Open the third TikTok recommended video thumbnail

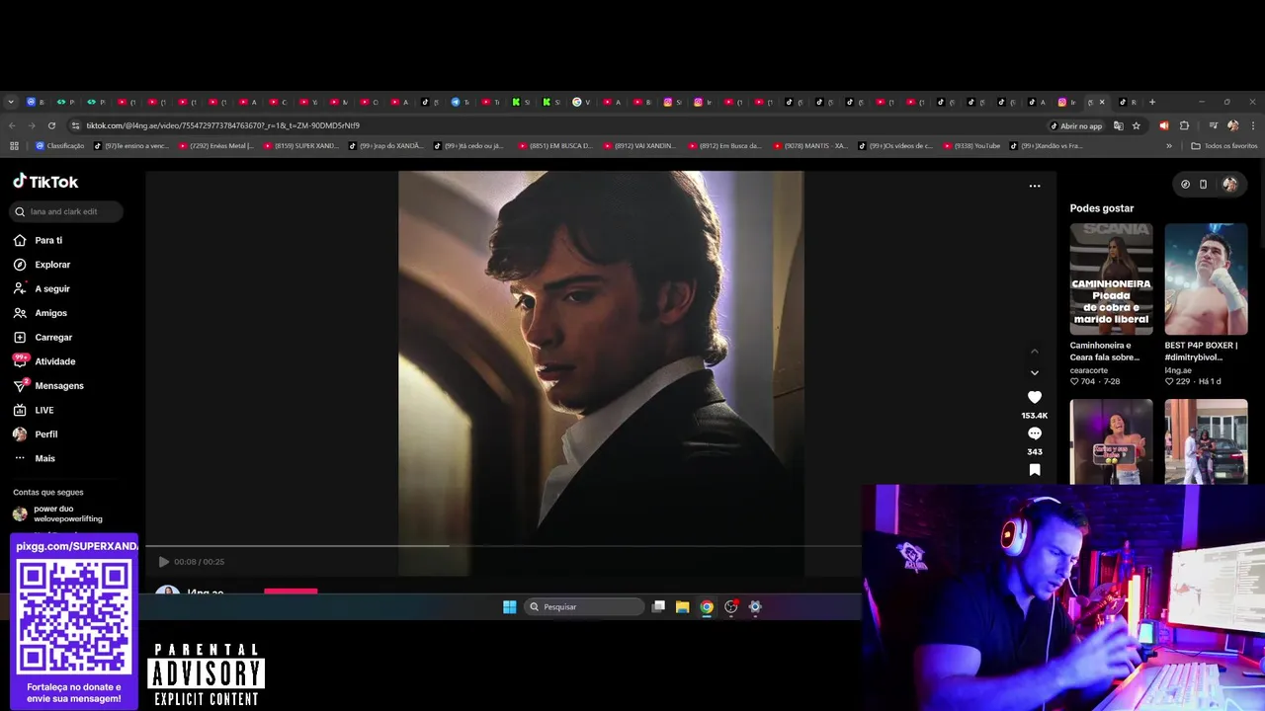pyautogui.click(x=1111, y=441)
